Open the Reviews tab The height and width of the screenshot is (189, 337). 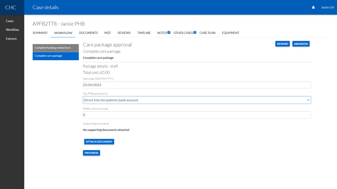(124, 33)
